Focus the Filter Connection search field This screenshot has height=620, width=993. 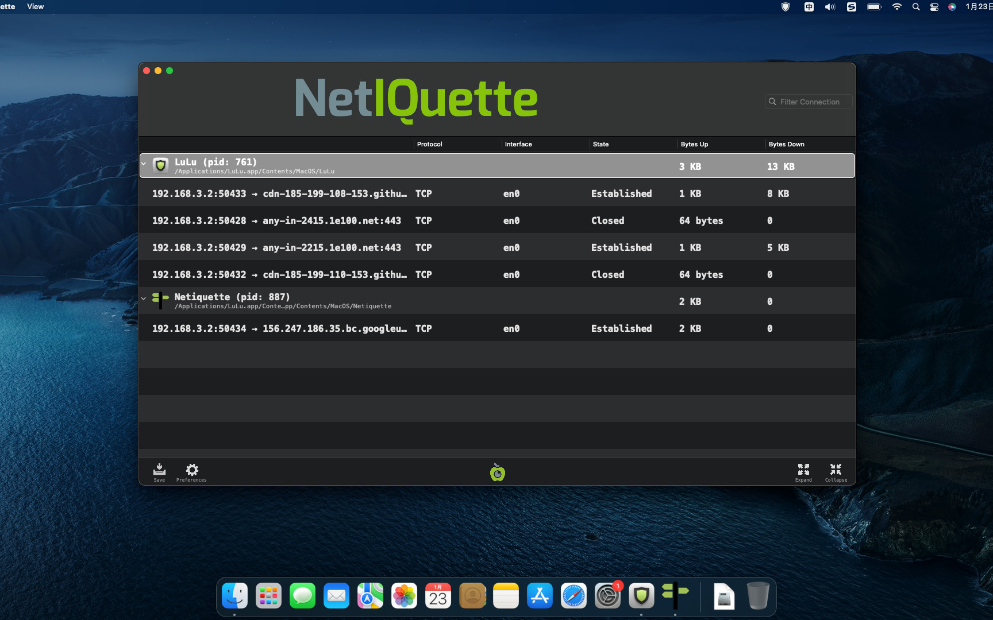809,102
